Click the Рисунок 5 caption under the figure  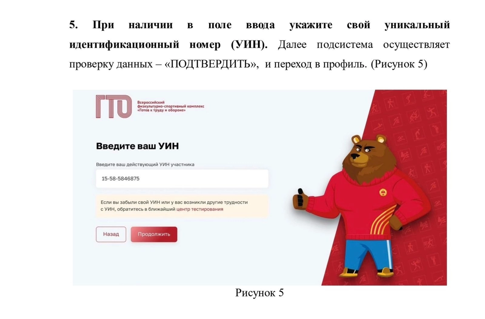pos(259,293)
